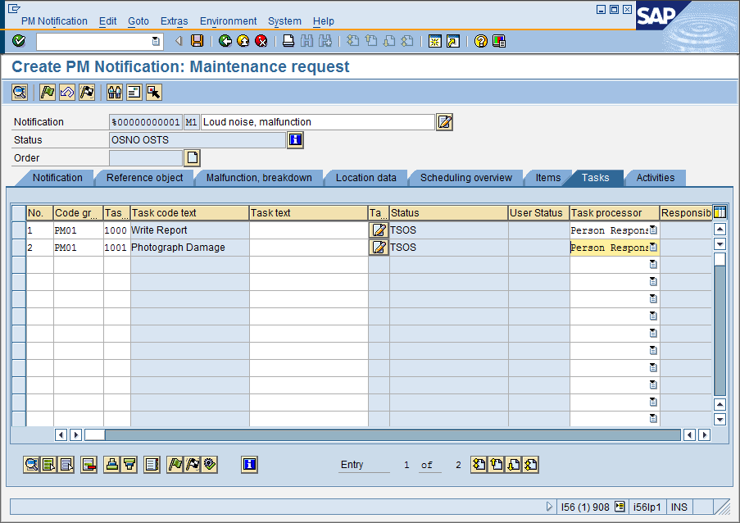The image size is (740, 523).
Task: Open the Task processor value help for Photograph Damage
Action: (653, 247)
